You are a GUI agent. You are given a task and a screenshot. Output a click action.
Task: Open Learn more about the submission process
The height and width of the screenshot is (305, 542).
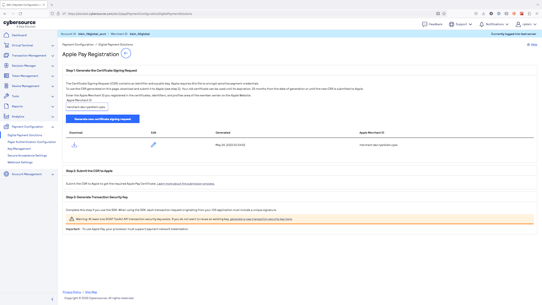(185, 184)
